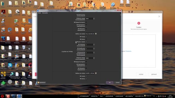Toggle Запись checkbox in ССЫЛКИ НА ГРУППЫ section

pos(86,39)
